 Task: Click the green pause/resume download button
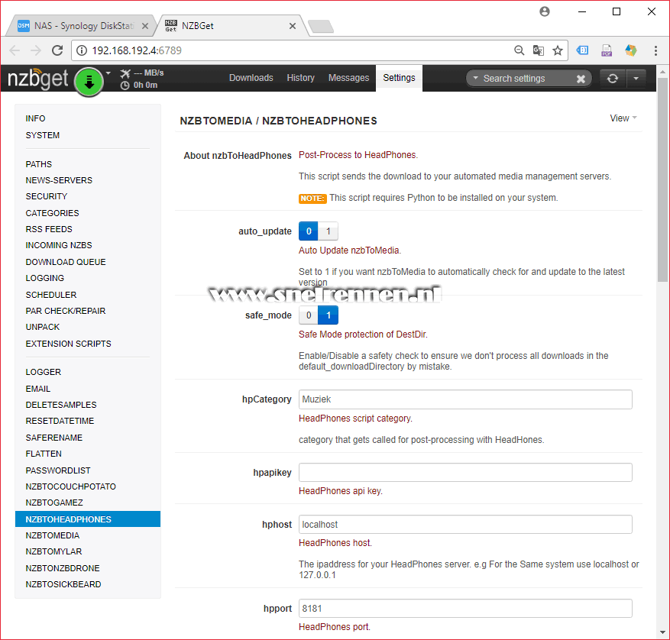coord(89,81)
